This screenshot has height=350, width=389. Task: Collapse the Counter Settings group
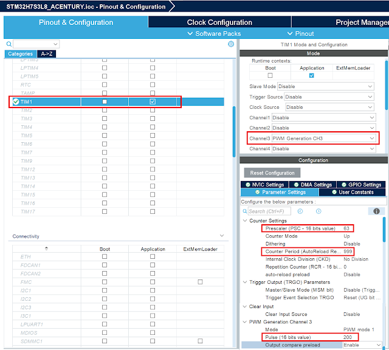tap(245, 221)
